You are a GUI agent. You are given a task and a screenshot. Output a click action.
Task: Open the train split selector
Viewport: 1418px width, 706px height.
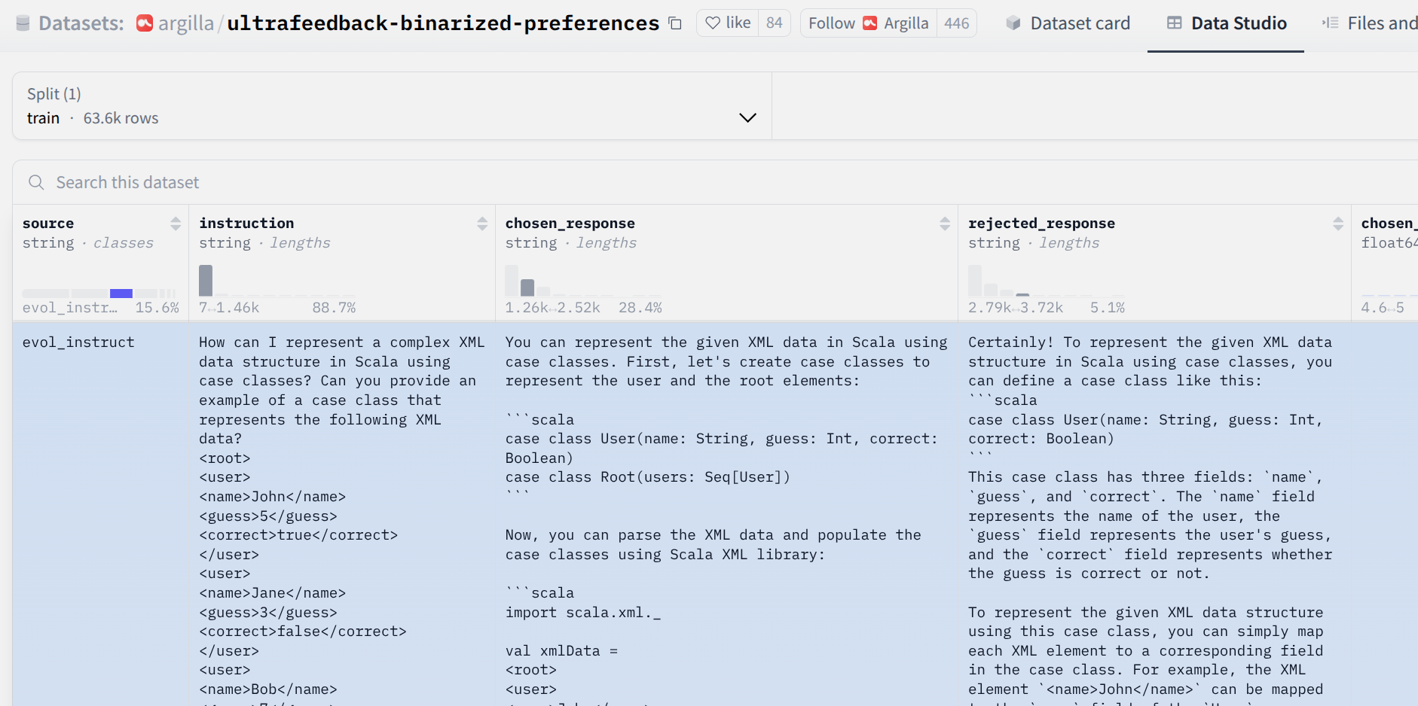(392, 106)
